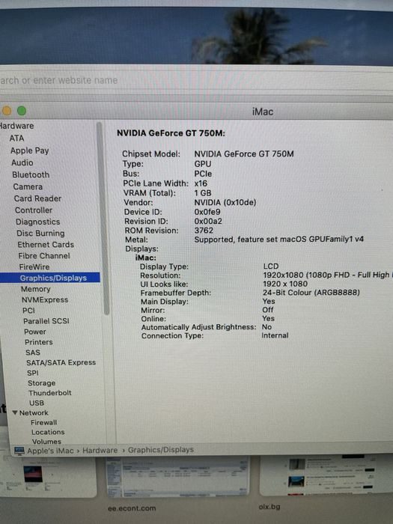Click the Display Type value LCD

(271, 266)
